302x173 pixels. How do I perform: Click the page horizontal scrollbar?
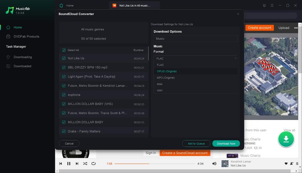(175, 171)
